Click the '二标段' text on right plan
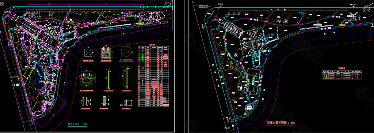The width and height of the screenshot is (374, 133). (279, 21)
